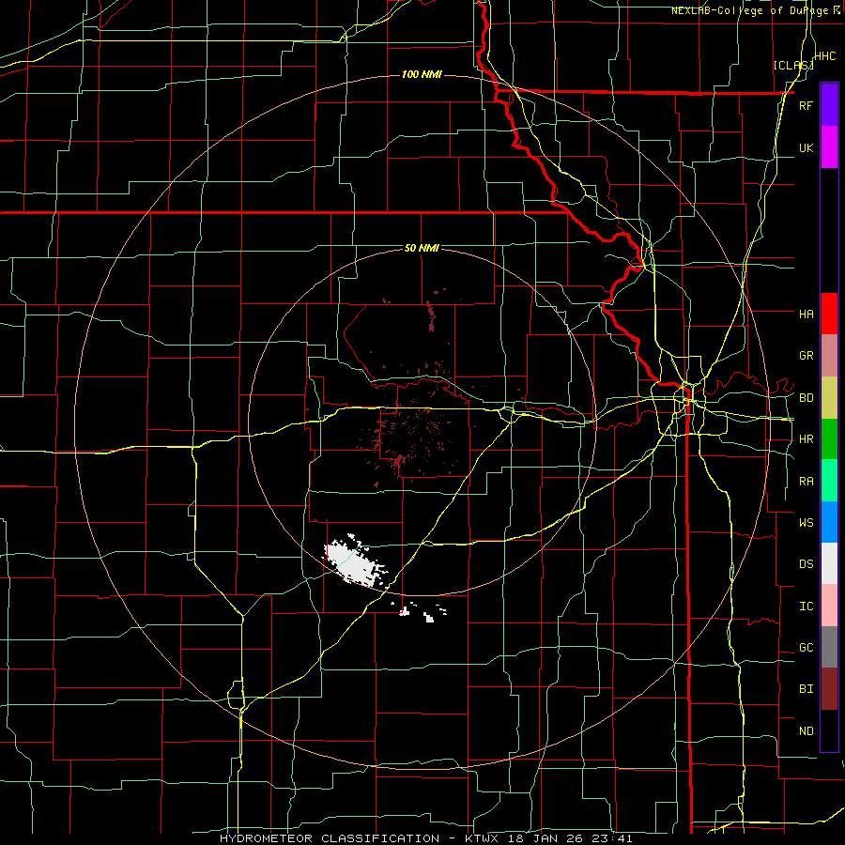Click the 18 JAN 26 date text

(547, 838)
